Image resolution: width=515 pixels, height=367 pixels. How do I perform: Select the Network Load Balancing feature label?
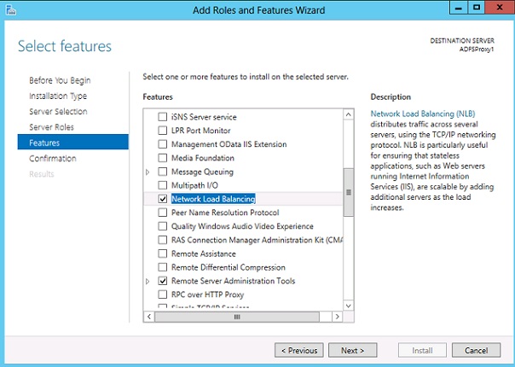[213, 199]
